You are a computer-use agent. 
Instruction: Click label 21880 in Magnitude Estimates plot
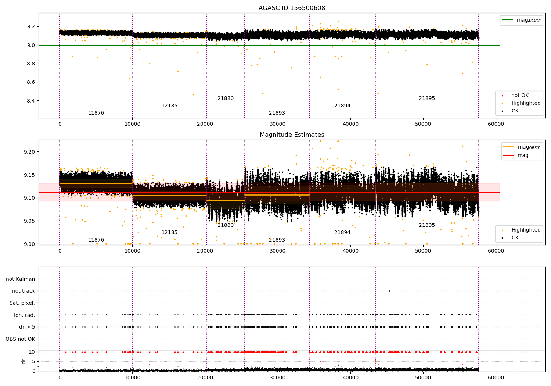[226, 225]
